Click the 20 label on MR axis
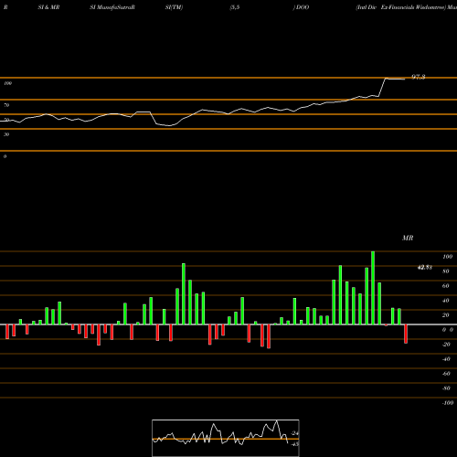 (x=446, y=315)
